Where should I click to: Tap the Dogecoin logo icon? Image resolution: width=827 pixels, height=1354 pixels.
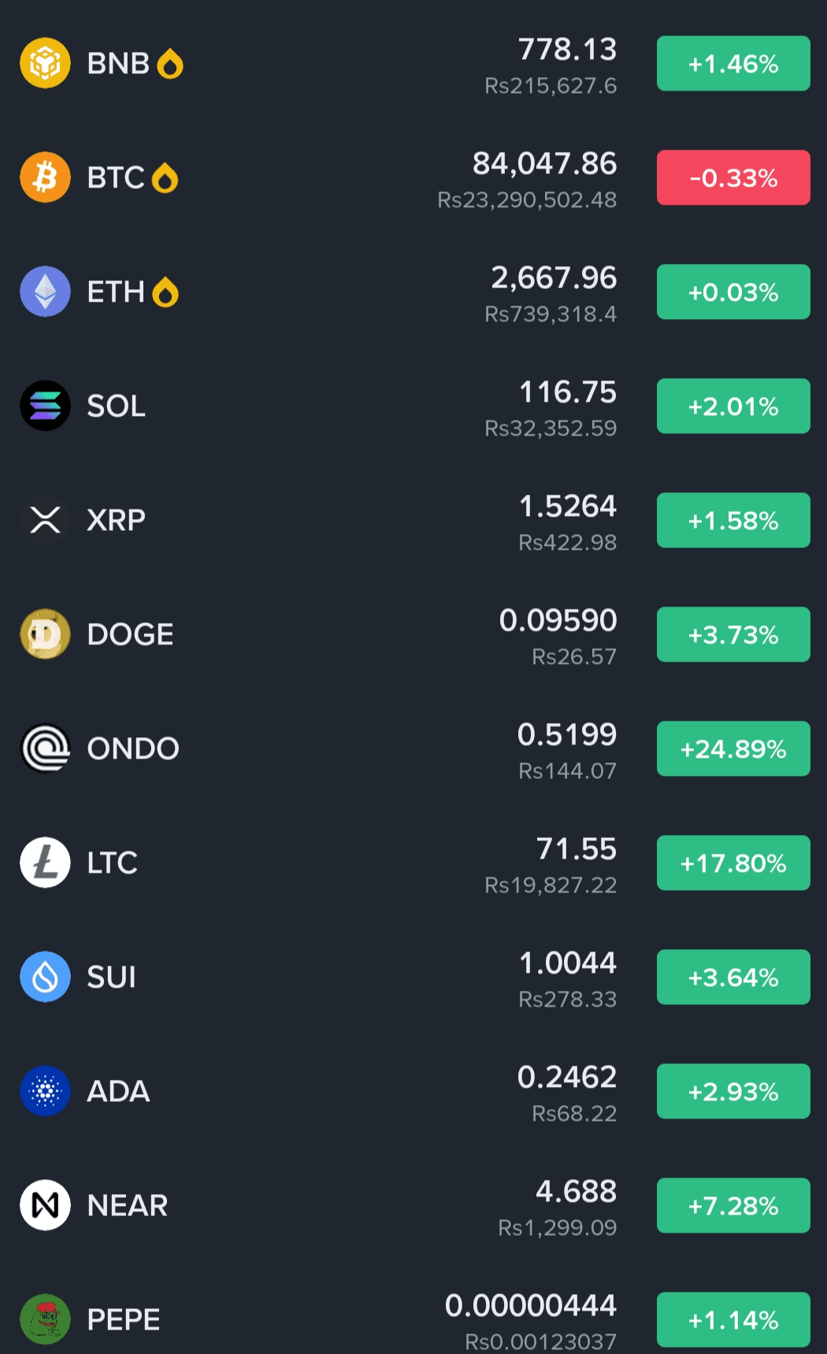tap(45, 634)
